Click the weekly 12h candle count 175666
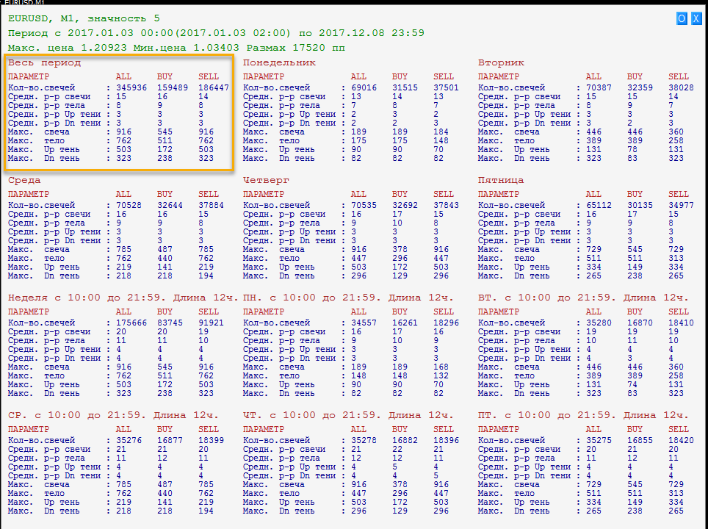 pos(131,323)
